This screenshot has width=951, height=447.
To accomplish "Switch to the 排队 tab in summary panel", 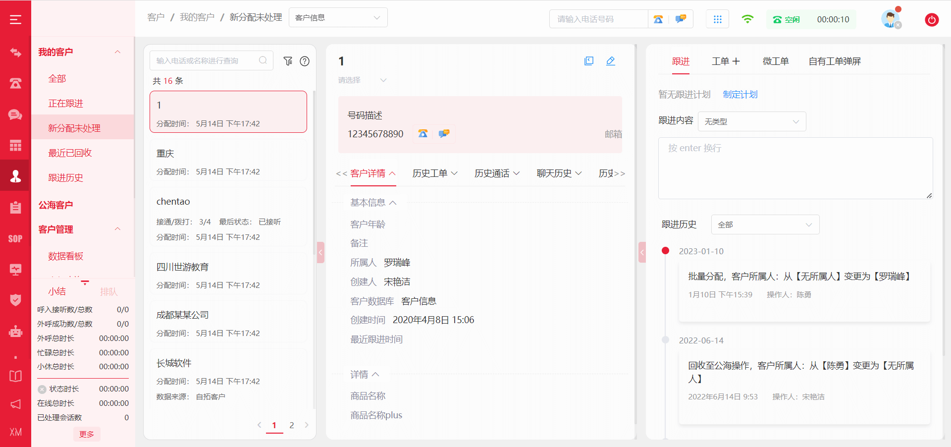I will pyautogui.click(x=108, y=291).
